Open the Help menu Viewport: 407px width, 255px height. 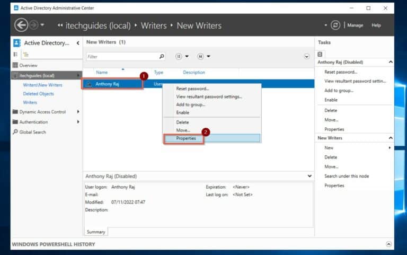376,25
